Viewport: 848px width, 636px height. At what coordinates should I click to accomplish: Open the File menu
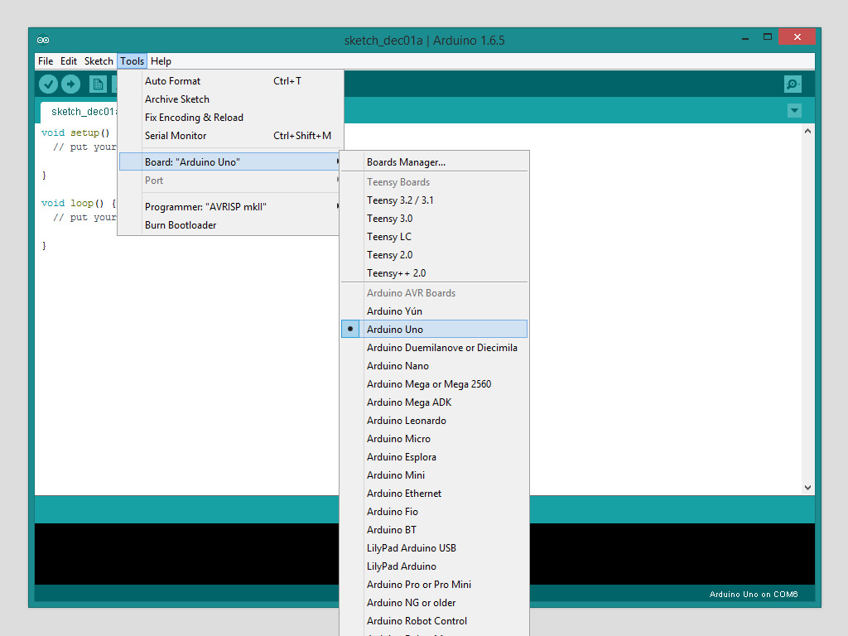tap(46, 61)
